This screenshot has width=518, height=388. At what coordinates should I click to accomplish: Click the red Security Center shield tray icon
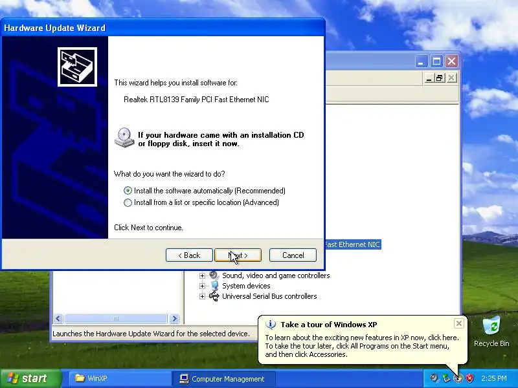(x=470, y=378)
